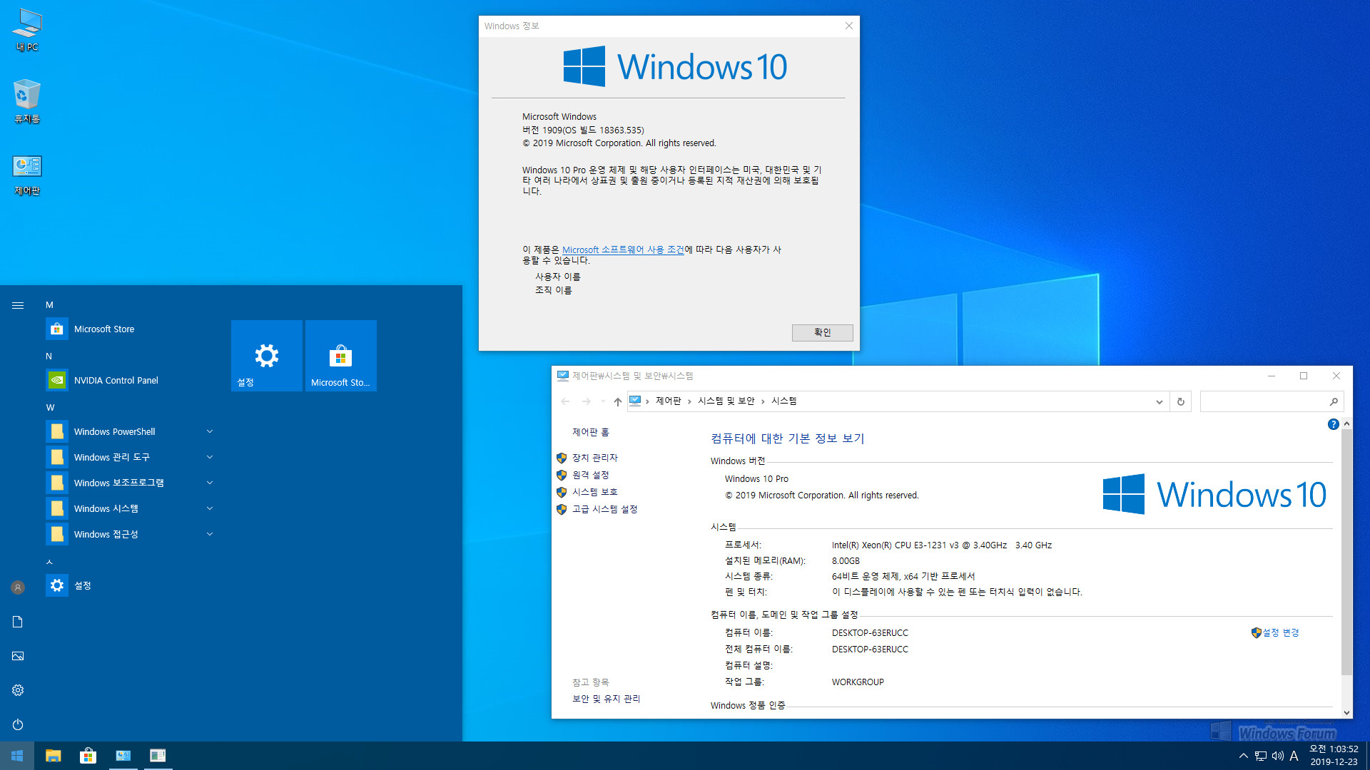Click the Microsoft Store tile
Screen dimensions: 1370x770
pos(341,355)
